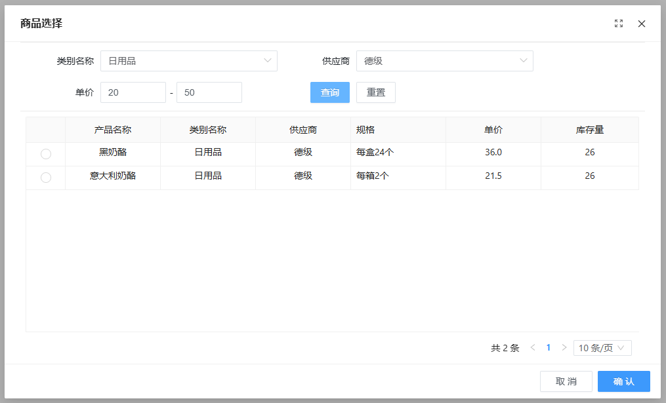Screen dimensions: 666x403
Task: Click the minimum price field showing 20
Action: click(133, 92)
